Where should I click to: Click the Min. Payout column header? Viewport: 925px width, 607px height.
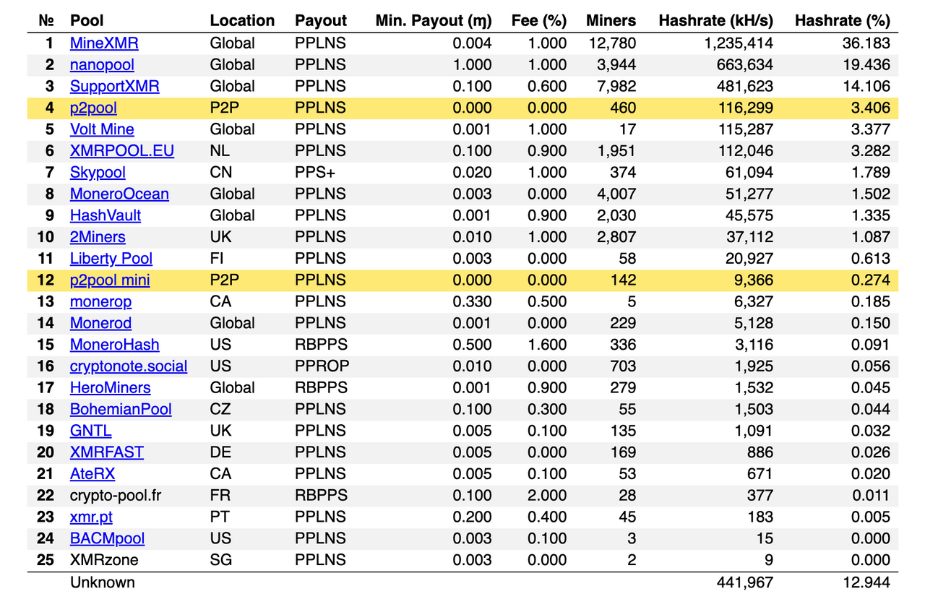(434, 21)
